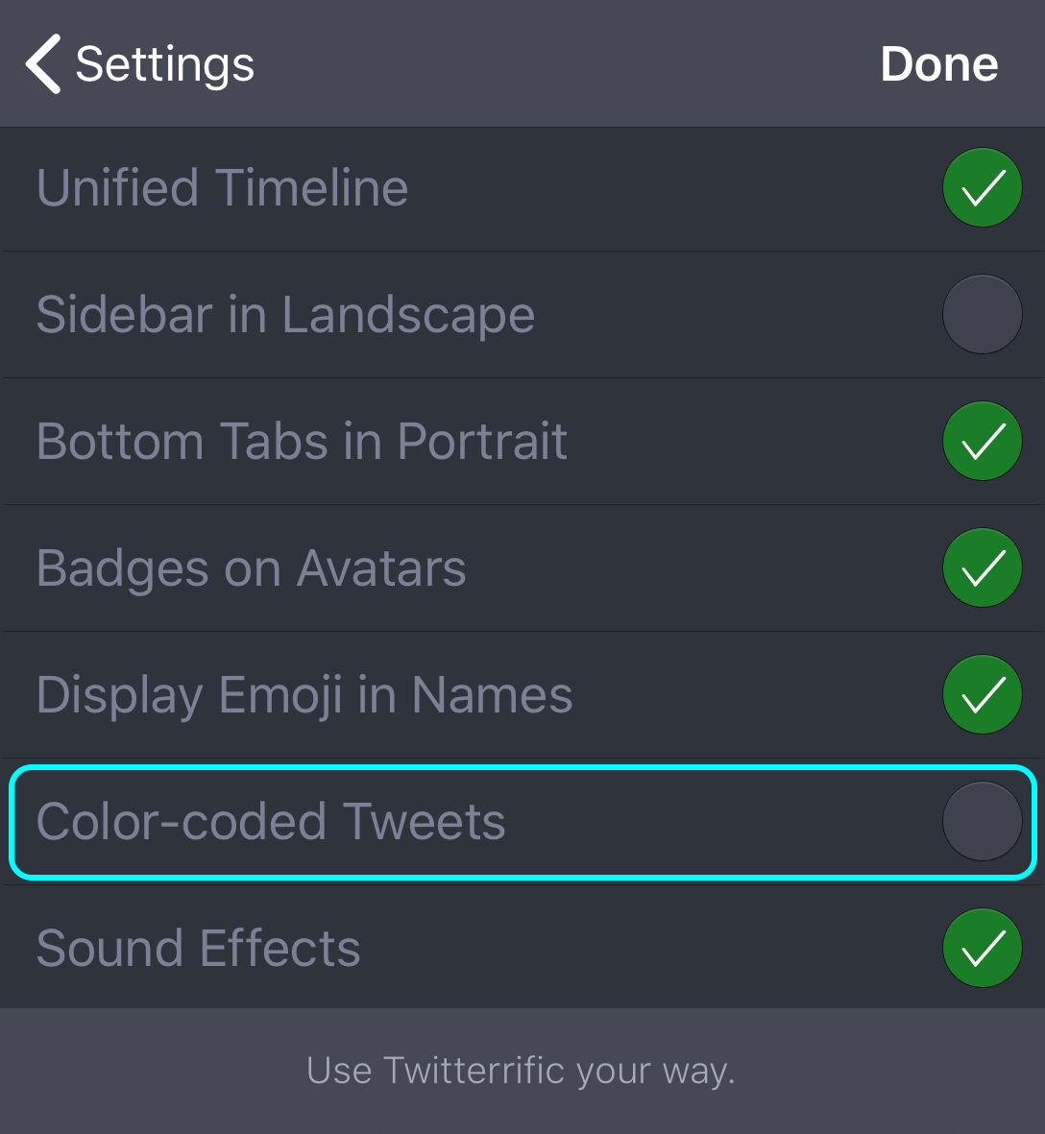Viewport: 1045px width, 1134px height.
Task: Select the Display Emoji in Names label
Action: [304, 695]
